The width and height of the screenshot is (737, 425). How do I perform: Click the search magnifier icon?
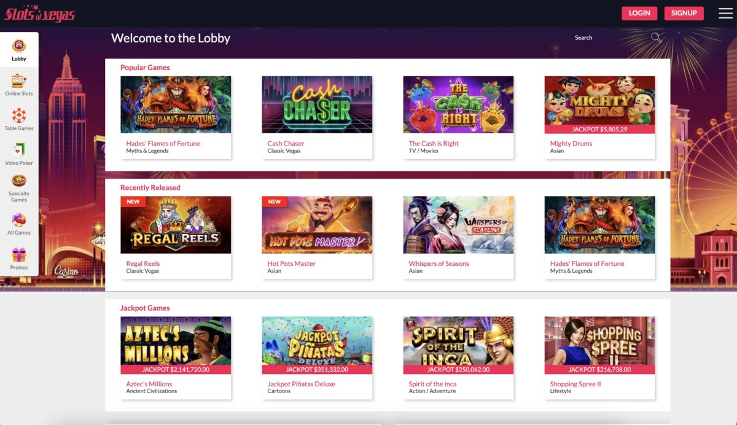point(657,38)
